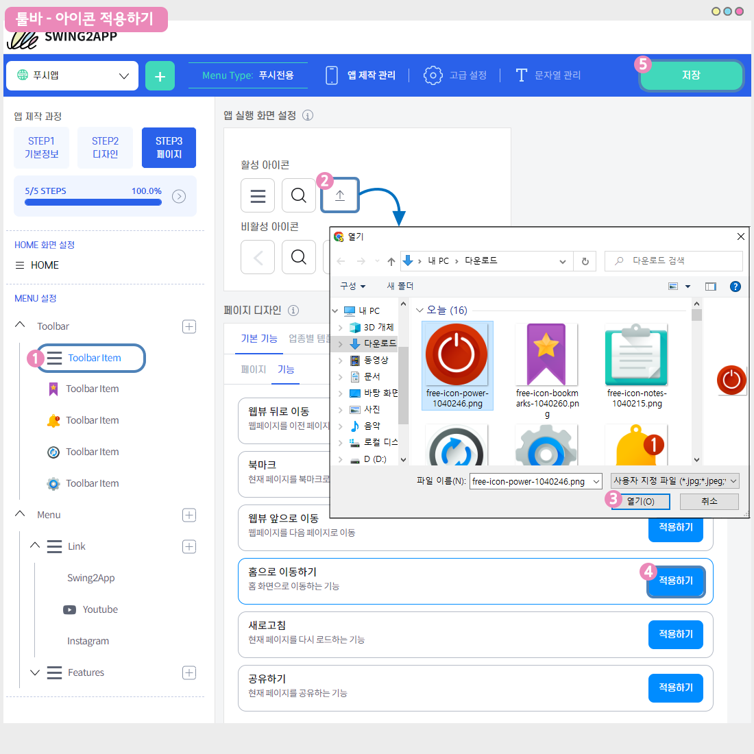
Task: Switch to the 기능 tab
Action: coord(286,369)
